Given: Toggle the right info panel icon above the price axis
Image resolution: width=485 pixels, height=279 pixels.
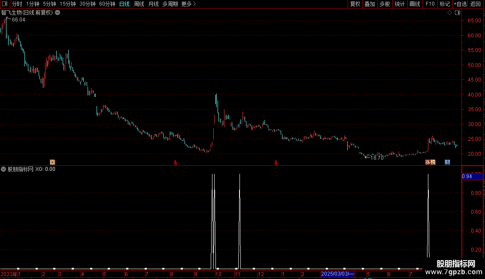Looking at the screenshot, I should tap(458, 13).
